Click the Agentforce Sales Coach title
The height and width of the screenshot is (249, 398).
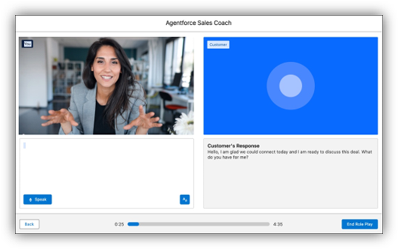[199, 23]
